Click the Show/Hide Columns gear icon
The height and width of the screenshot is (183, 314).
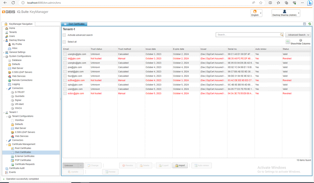[x=300, y=40]
